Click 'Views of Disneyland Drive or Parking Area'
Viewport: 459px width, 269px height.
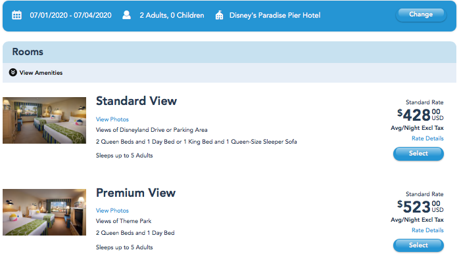[x=152, y=130]
